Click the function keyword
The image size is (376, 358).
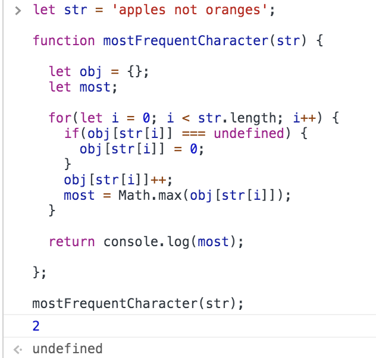point(64,40)
